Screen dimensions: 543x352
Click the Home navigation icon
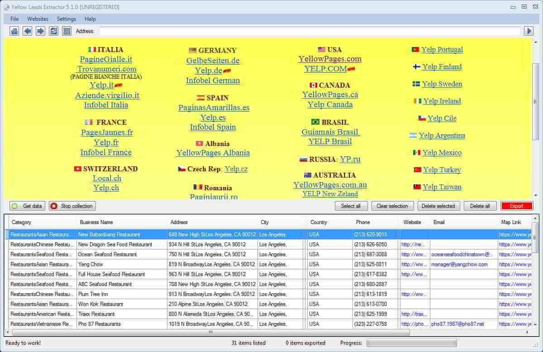pos(15,31)
